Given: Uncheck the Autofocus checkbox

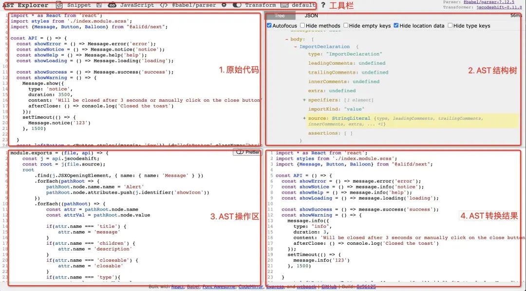Looking at the screenshot, I should (x=270, y=25).
